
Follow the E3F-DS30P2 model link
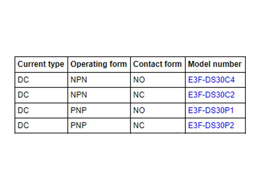click(211, 125)
